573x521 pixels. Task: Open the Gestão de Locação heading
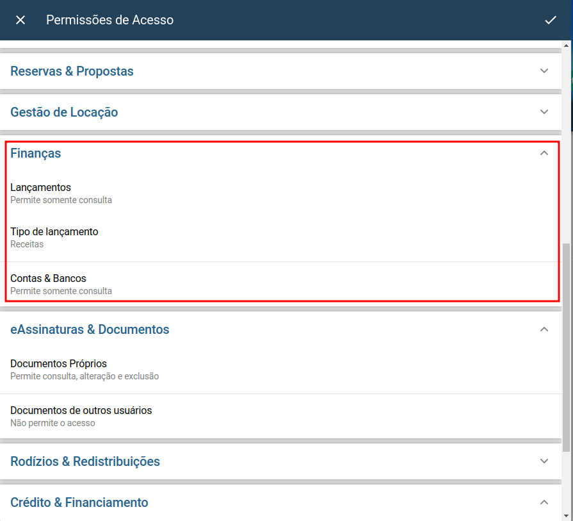[64, 112]
